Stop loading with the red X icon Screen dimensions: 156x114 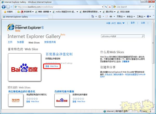pyautogui.click(x=110, y=7)
